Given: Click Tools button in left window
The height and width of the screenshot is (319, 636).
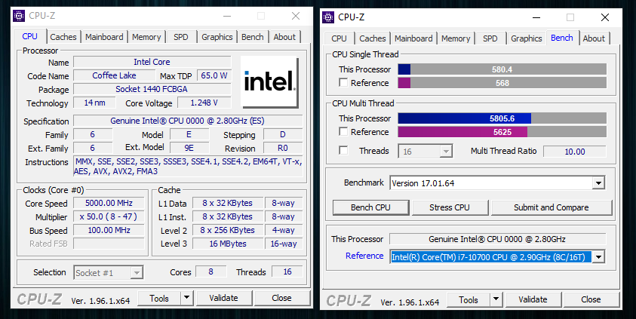Looking at the screenshot, I should tap(159, 299).
